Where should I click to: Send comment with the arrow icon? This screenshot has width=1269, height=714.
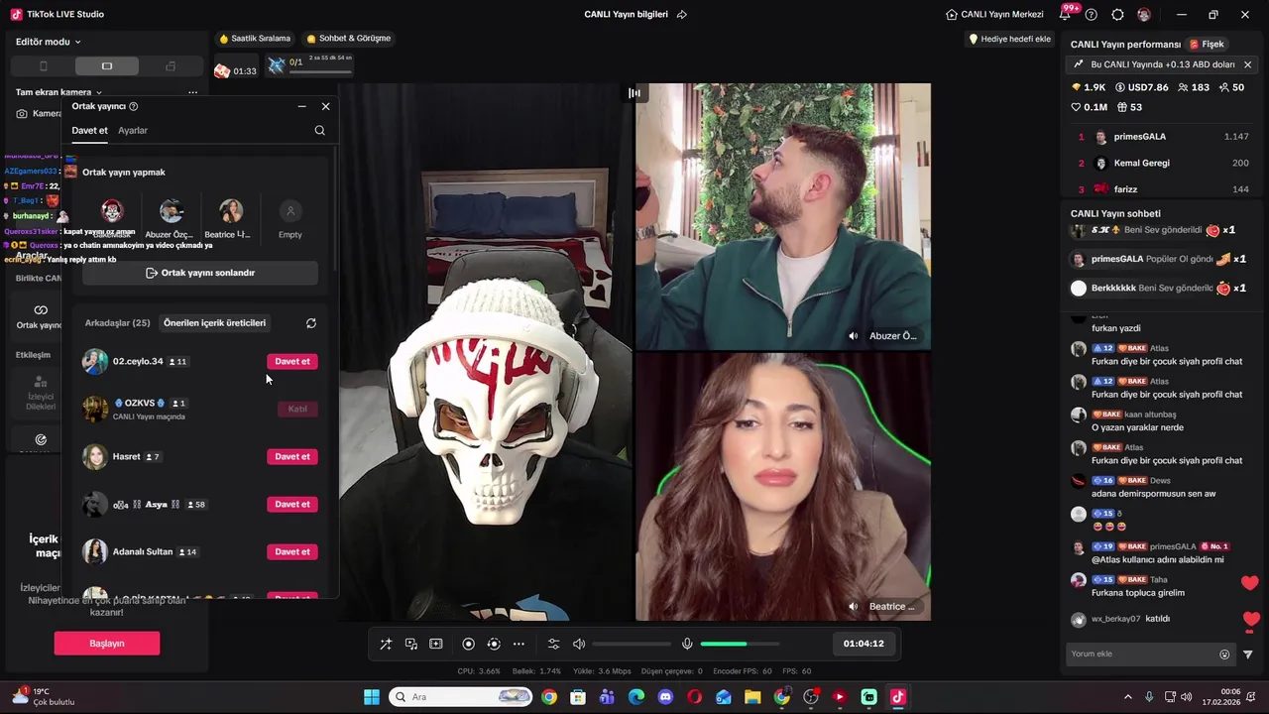(x=1247, y=654)
